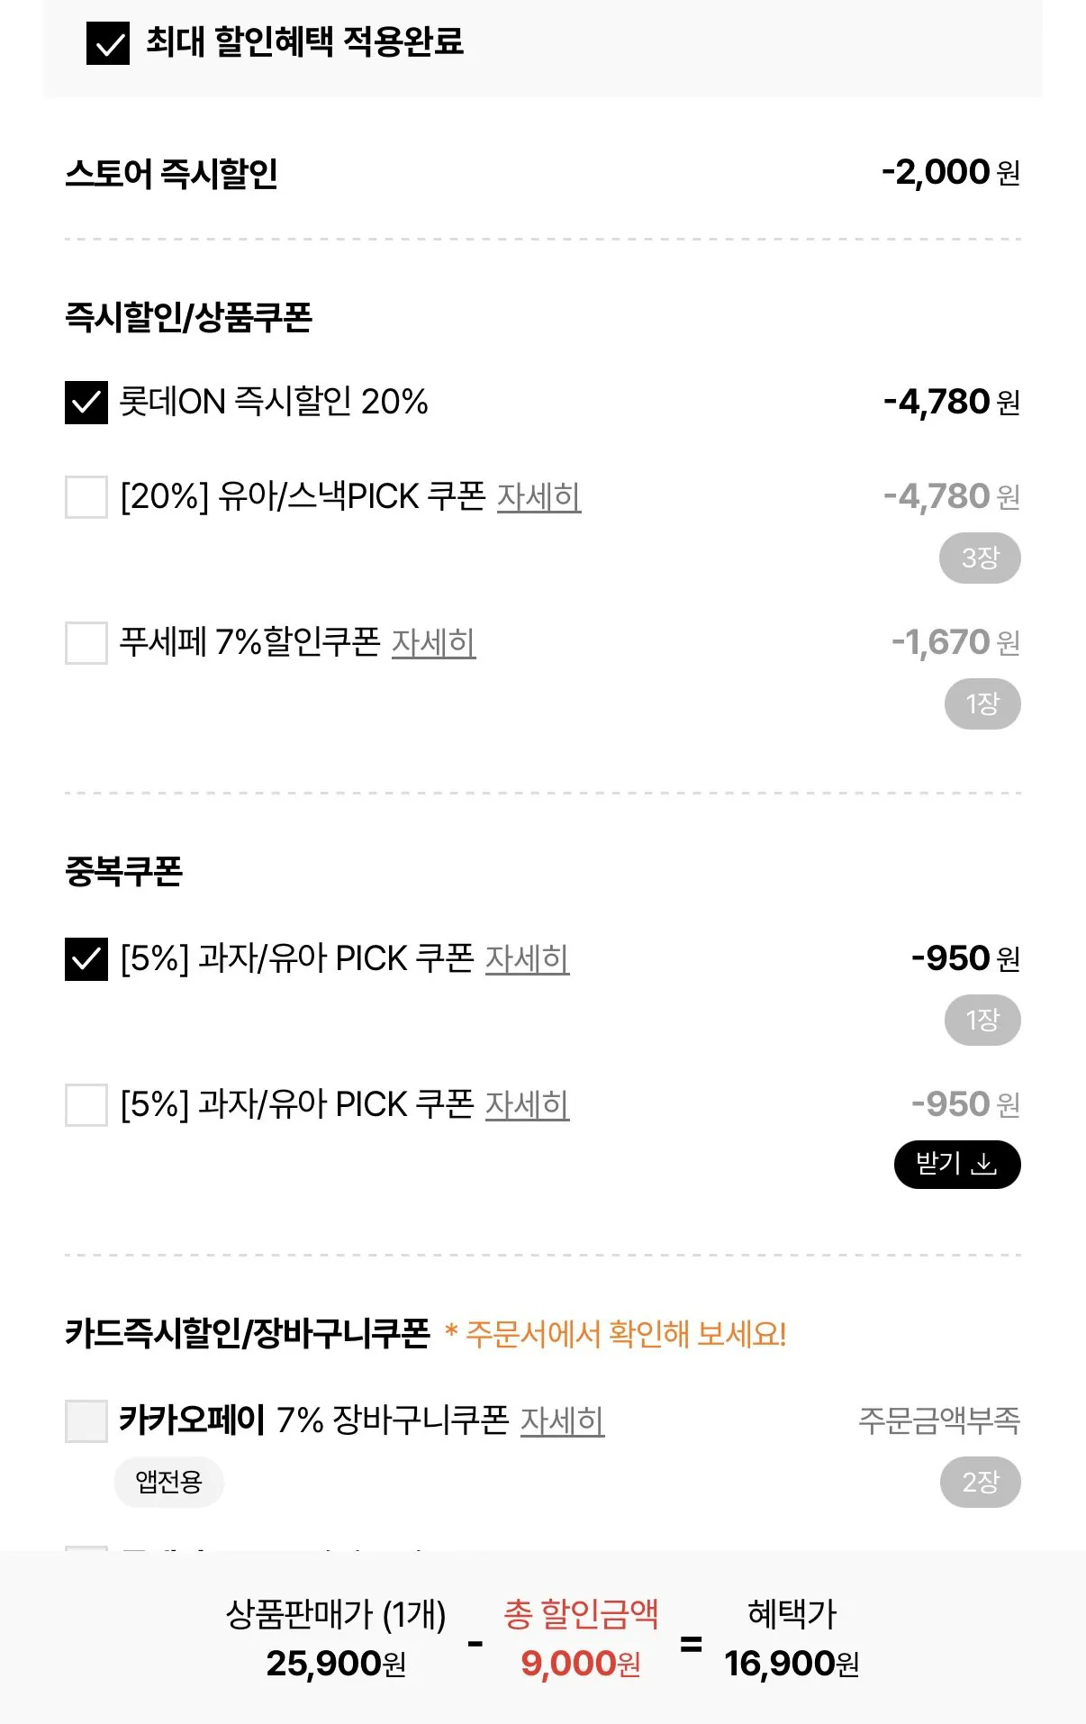
Task: Select [20%] 유아/스낵PICK 쿠폰 checkbox
Action: coord(86,497)
